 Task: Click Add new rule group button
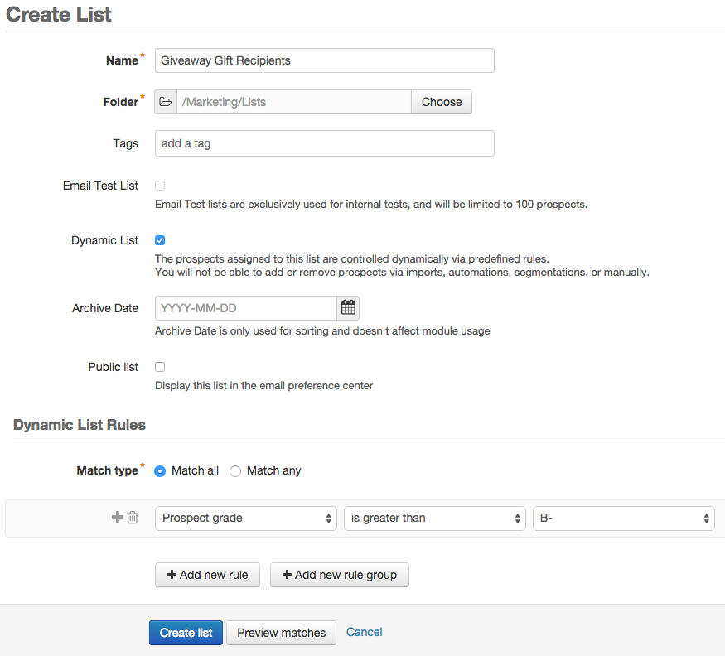coord(340,575)
